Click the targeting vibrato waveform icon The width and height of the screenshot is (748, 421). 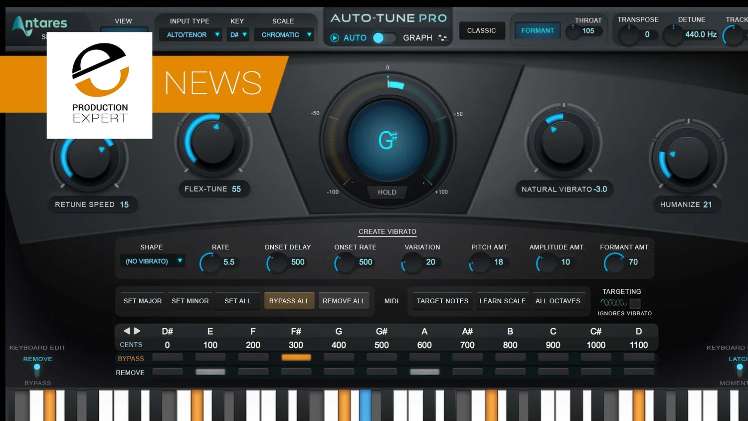tap(613, 303)
